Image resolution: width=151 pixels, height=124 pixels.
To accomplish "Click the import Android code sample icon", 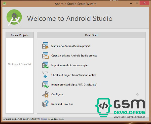I will coord(45,65).
